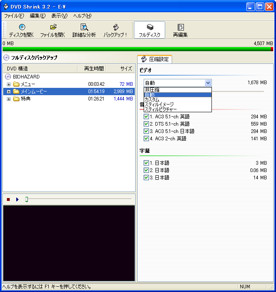276x292 pixels.
Task: Click the ファイルを開く (Open Files) toolbar icon
Action: pyautogui.click(x=53, y=27)
